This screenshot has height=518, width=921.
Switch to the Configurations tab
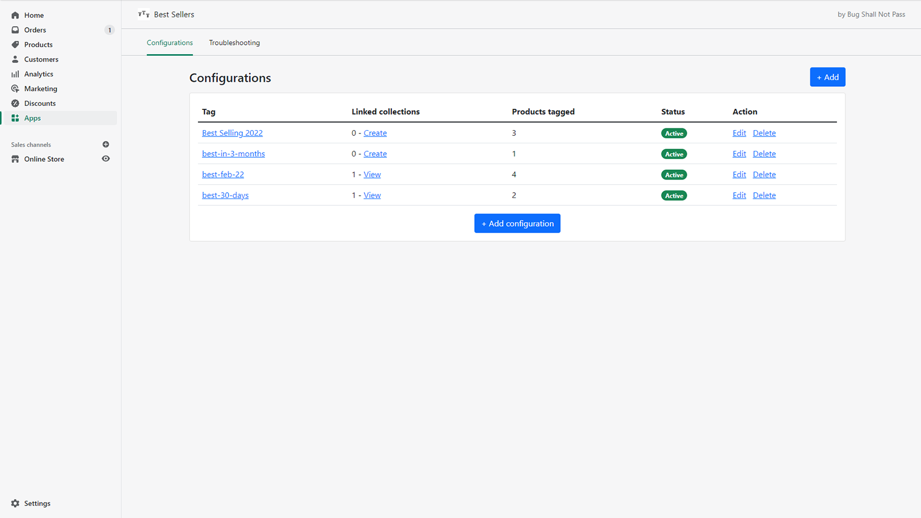pyautogui.click(x=170, y=43)
